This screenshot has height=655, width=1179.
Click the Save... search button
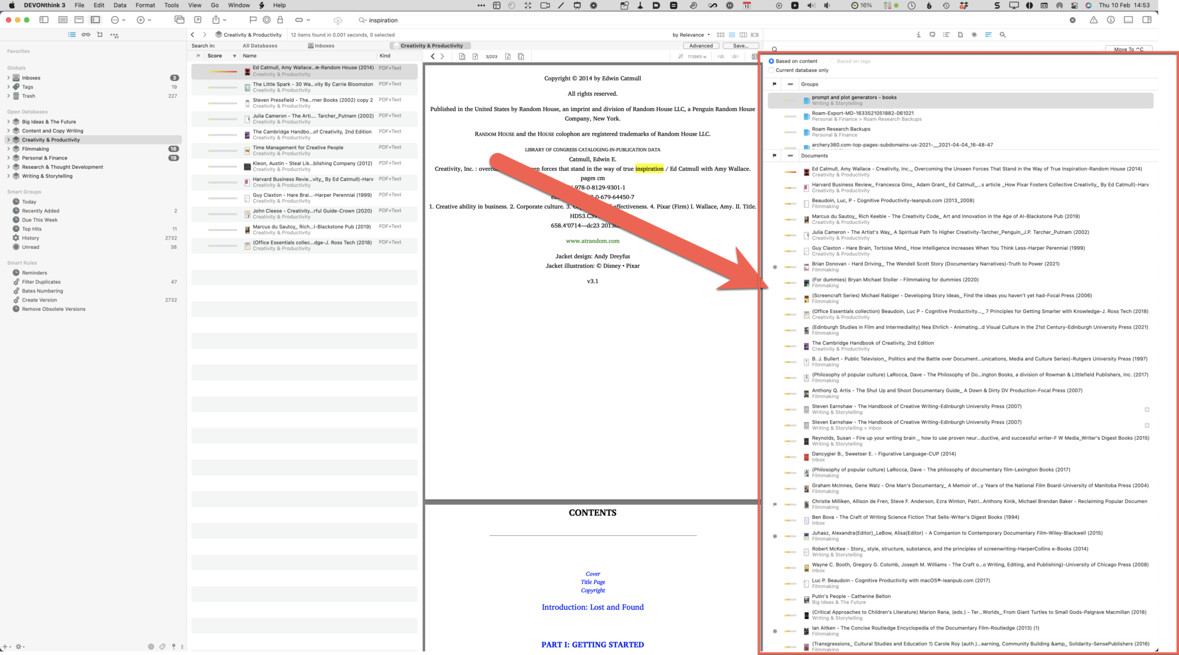pyautogui.click(x=741, y=45)
